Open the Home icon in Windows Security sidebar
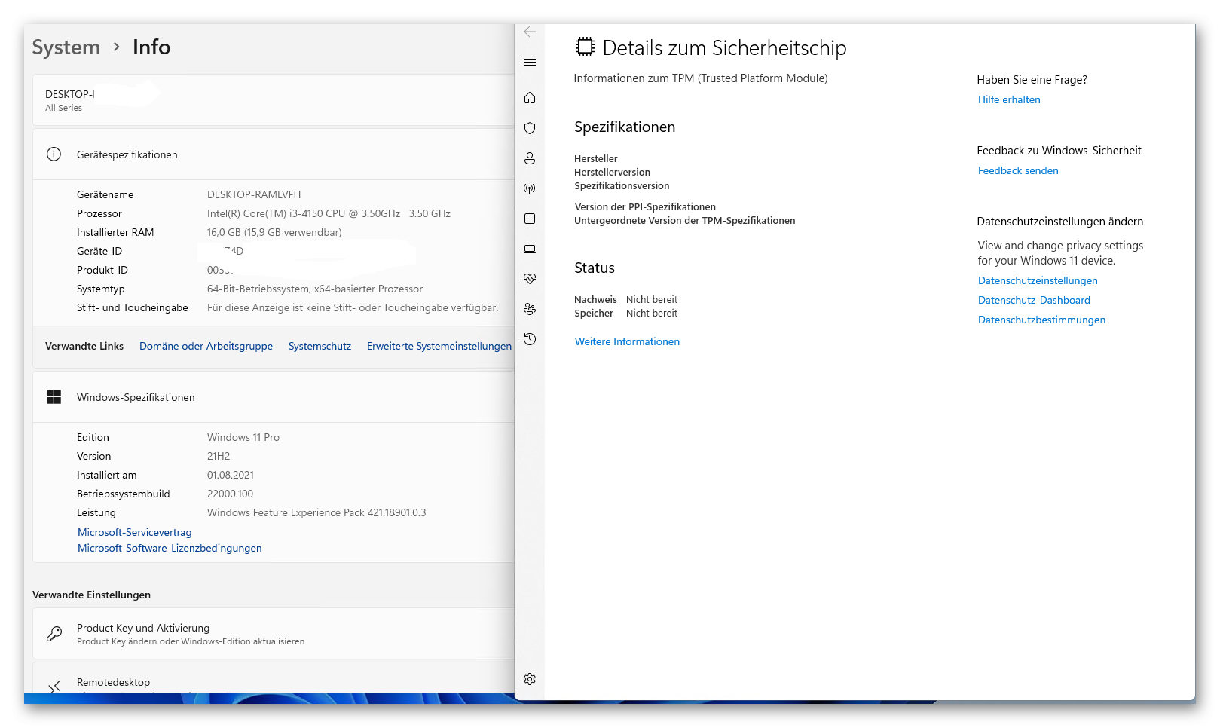This screenshot has width=1220, height=728. point(530,98)
